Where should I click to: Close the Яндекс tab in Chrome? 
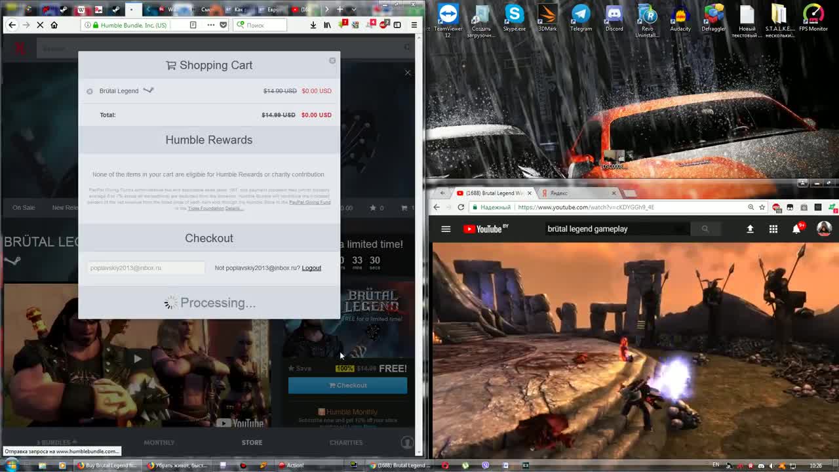[614, 193]
